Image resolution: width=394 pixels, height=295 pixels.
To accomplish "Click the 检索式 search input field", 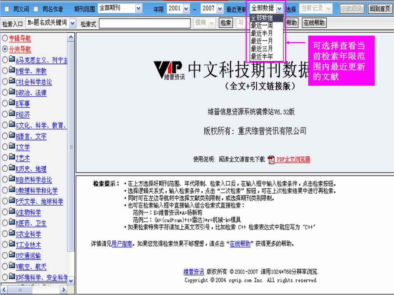I will 145,23.
